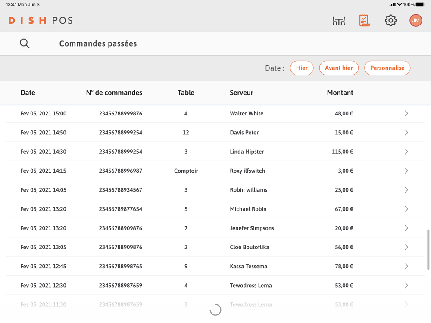Filter orders by Avant hier
The width and height of the screenshot is (431, 323).
(339, 68)
